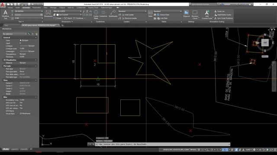Screen dimensions: 277x155
Task: Click the Quick dimension tool
Action: tap(68, 18)
